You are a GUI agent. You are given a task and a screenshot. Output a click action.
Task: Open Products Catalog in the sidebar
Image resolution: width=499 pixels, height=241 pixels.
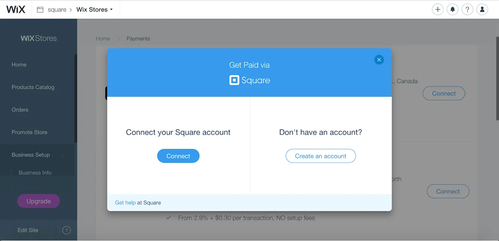point(32,87)
